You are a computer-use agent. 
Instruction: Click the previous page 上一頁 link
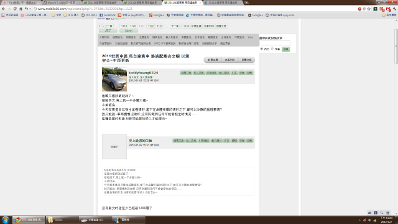coord(108,26)
